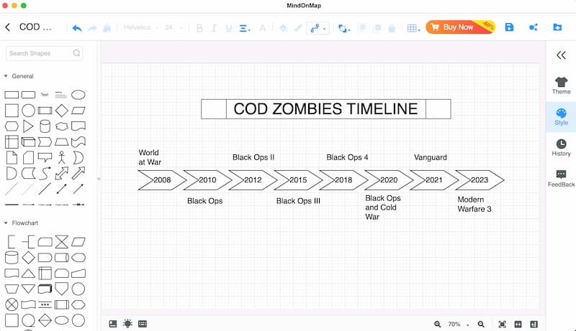The image size is (576, 331).
Task: Open the connector style dropdown
Action: tap(318, 28)
